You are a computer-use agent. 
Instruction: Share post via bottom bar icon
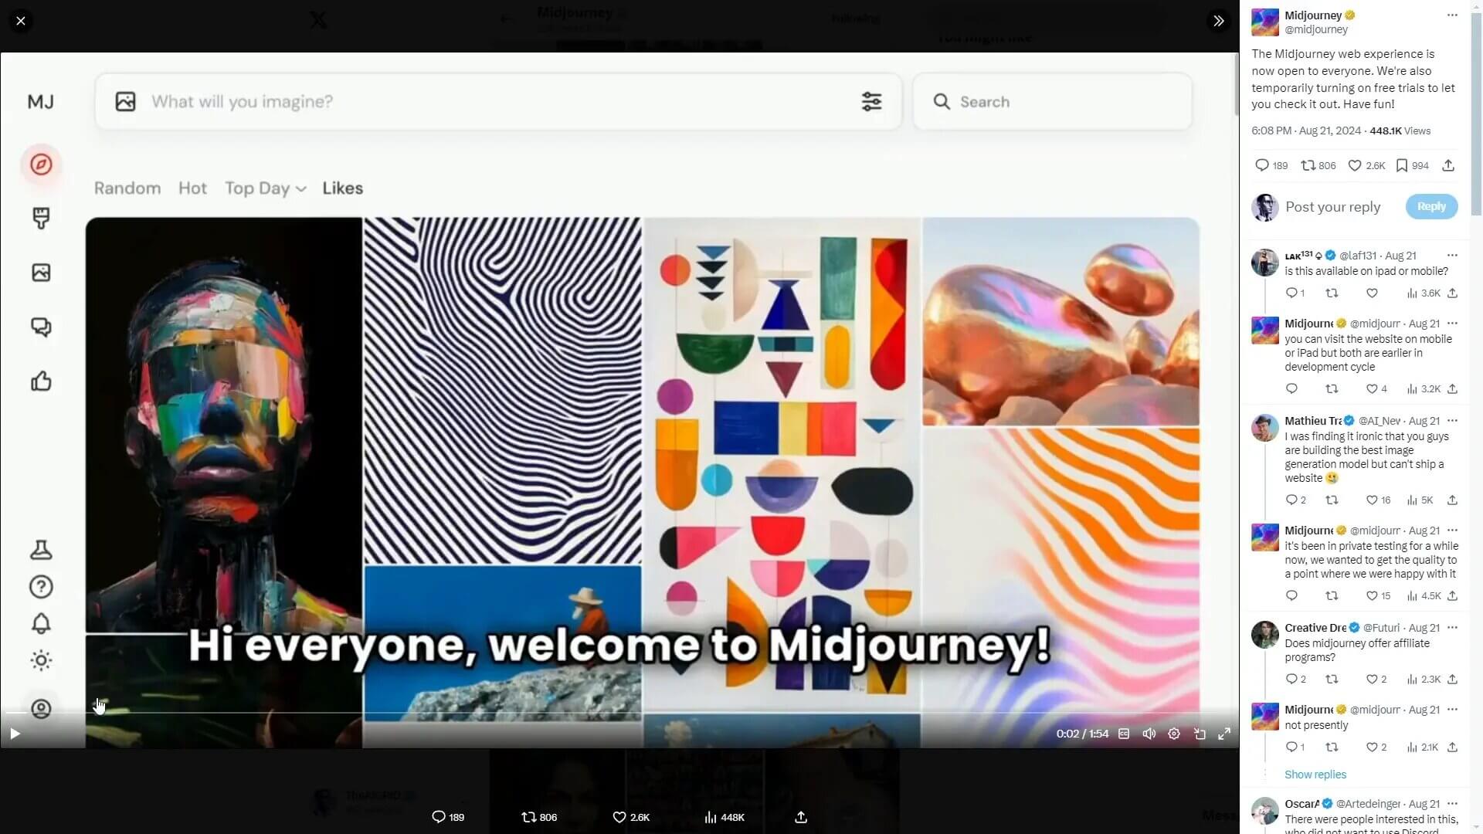coord(801,817)
